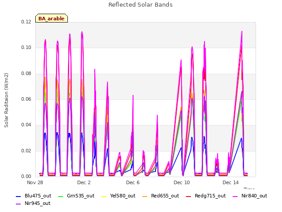282x212 pixels.
Task: Click the green Grn535_out legend color marker
Action: [x=61, y=196]
